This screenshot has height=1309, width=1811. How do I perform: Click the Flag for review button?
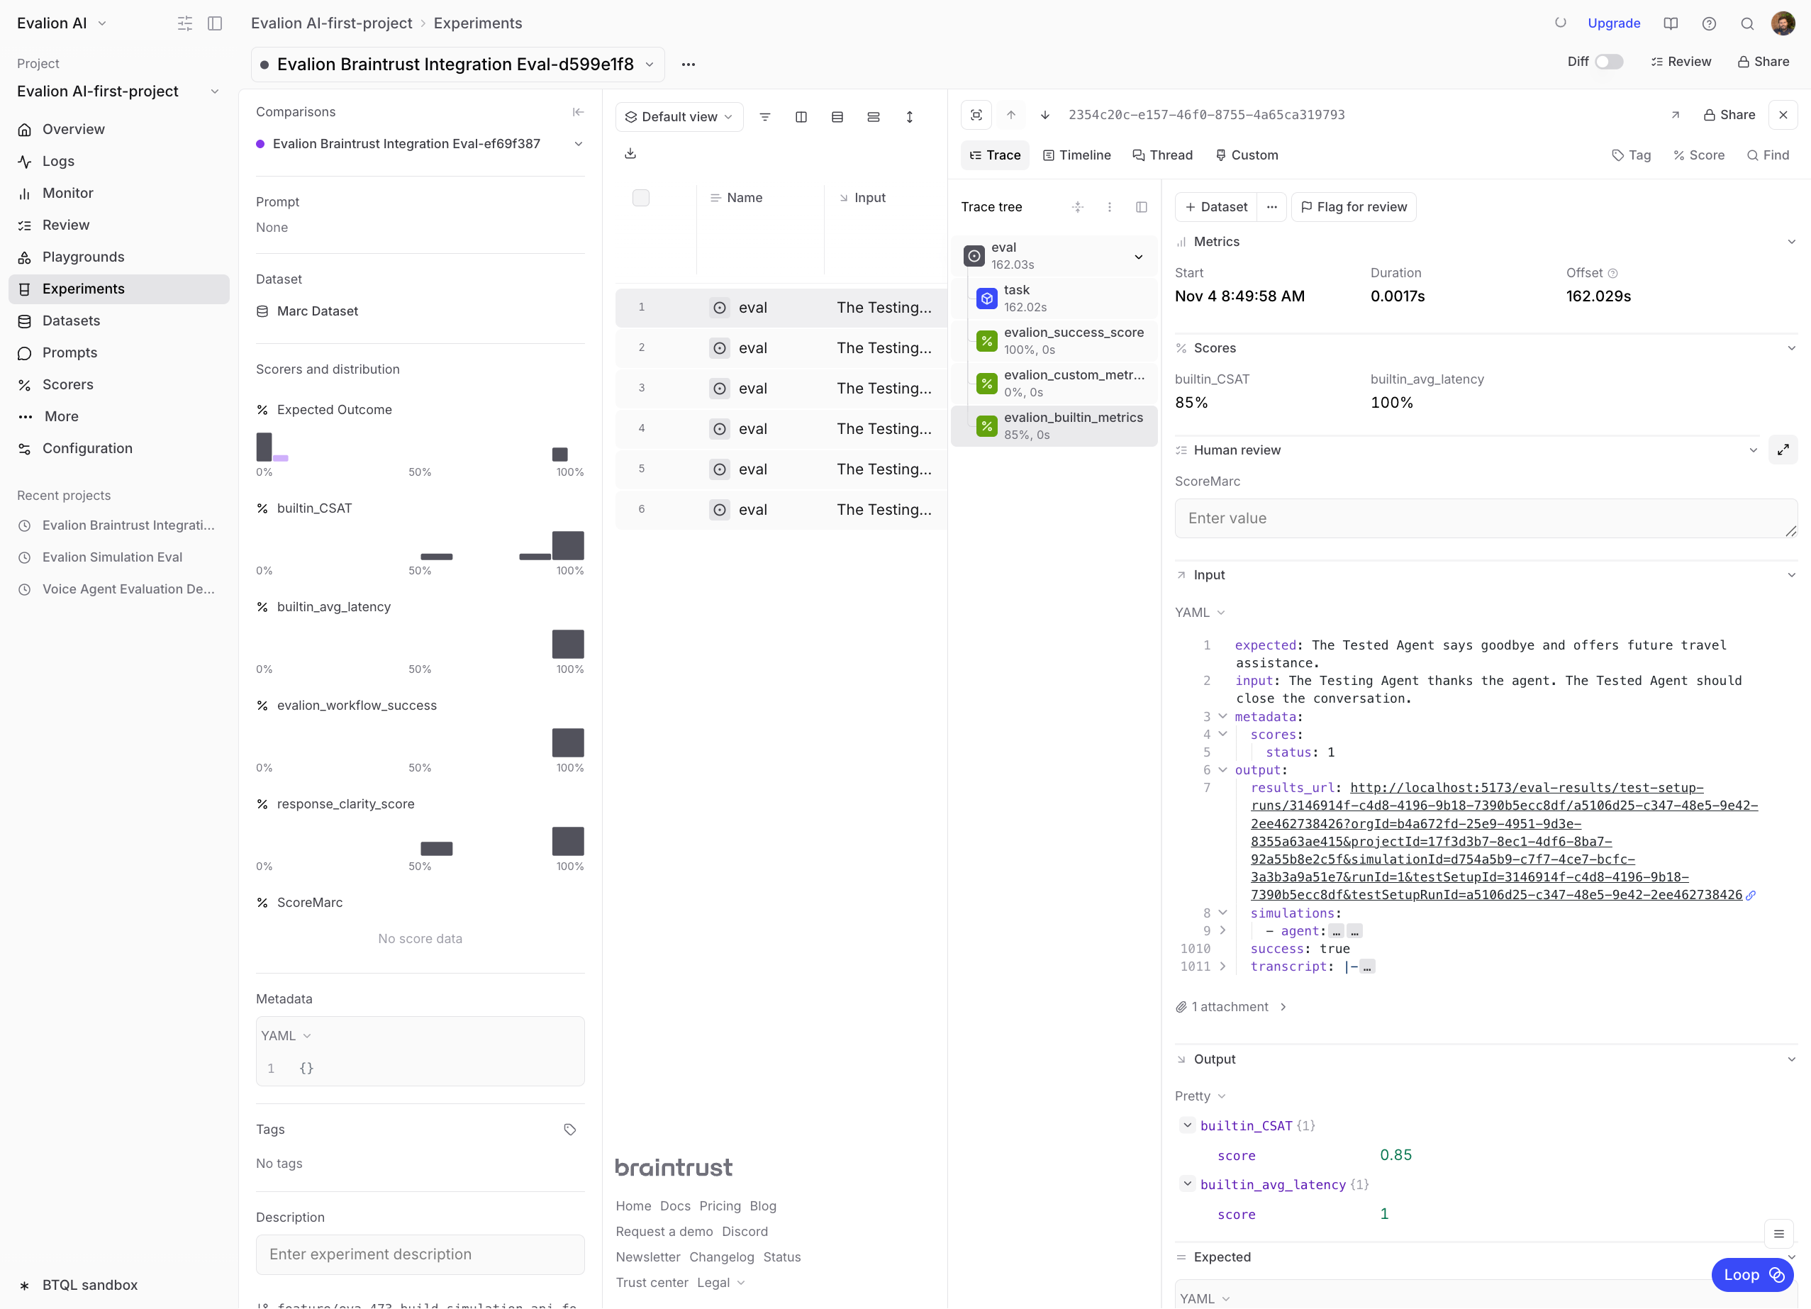(x=1354, y=207)
